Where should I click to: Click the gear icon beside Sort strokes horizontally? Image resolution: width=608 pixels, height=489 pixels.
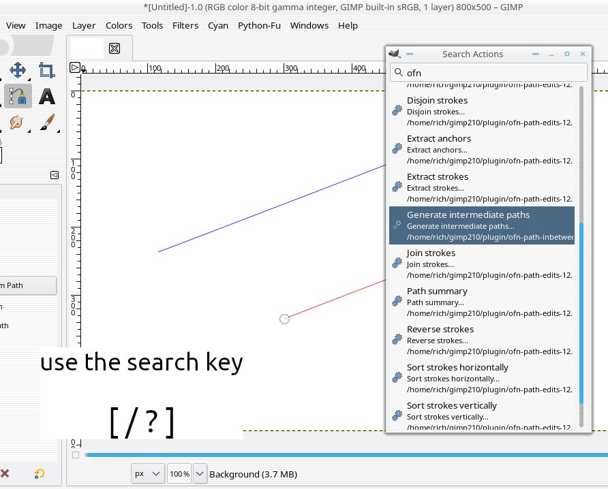click(397, 378)
